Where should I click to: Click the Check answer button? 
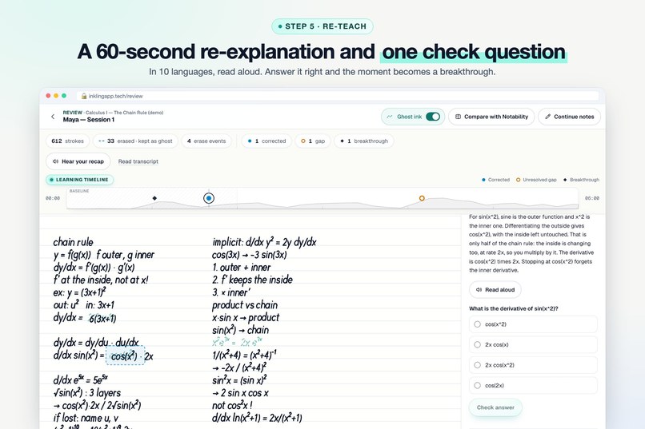[x=495, y=407]
